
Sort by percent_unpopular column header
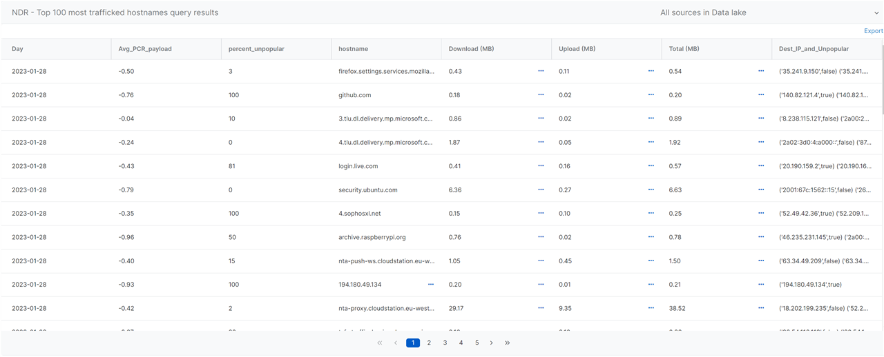coord(256,49)
